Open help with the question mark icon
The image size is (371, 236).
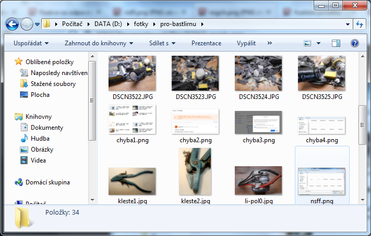click(x=355, y=43)
